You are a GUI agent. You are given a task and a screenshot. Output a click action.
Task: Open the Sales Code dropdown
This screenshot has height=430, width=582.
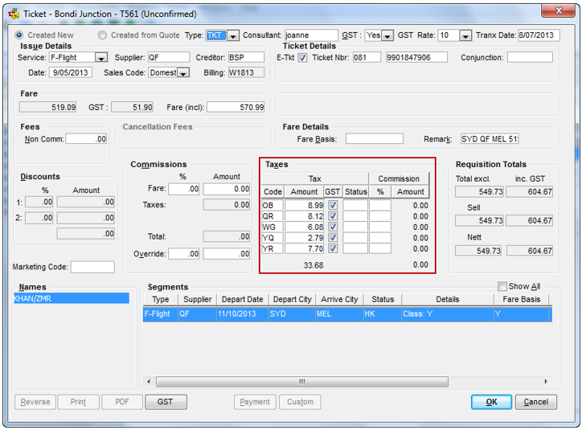pyautogui.click(x=182, y=73)
